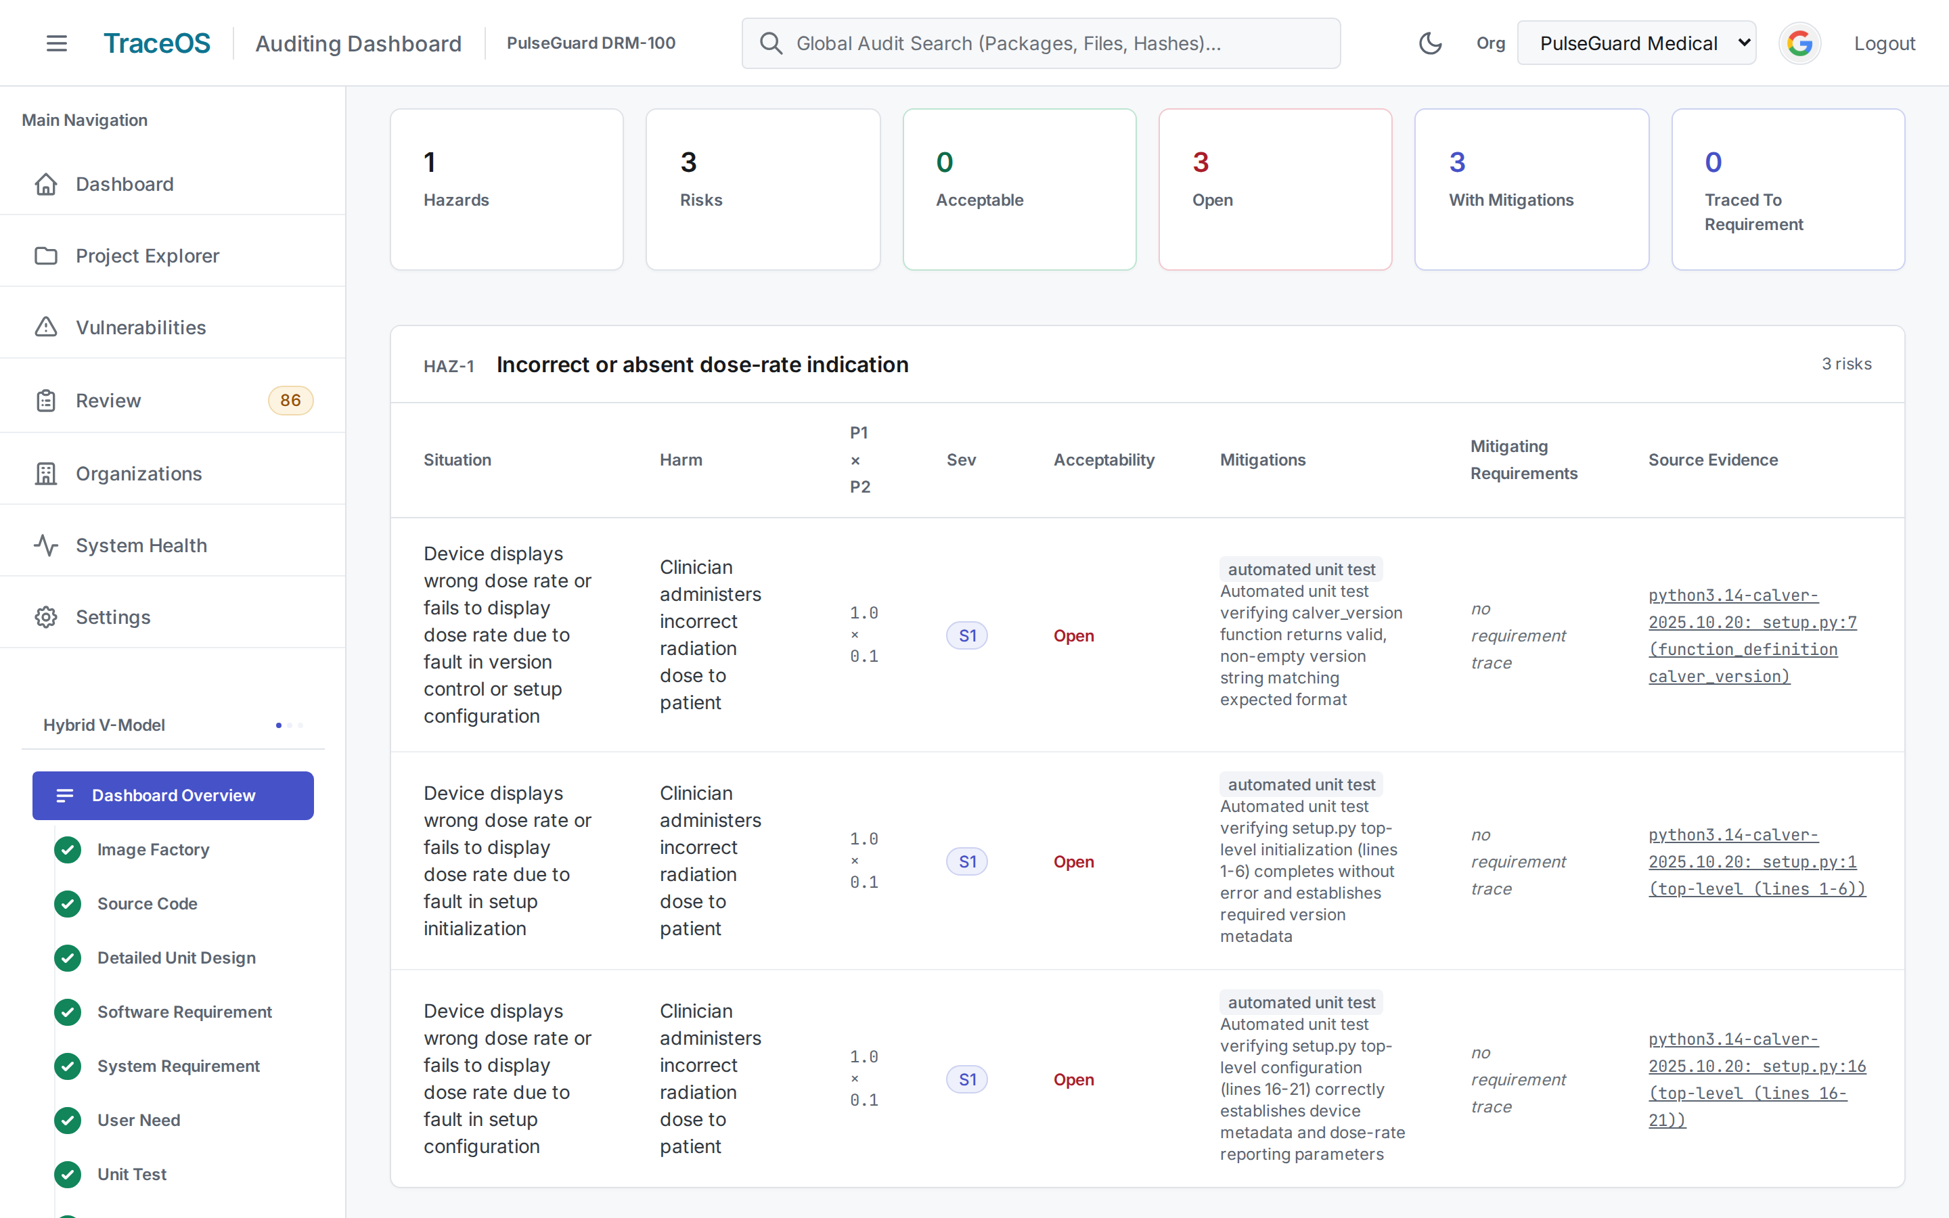Screen dimensions: 1949x1218
Task: Click the Hybrid V-Model pagination dots
Action: point(289,725)
